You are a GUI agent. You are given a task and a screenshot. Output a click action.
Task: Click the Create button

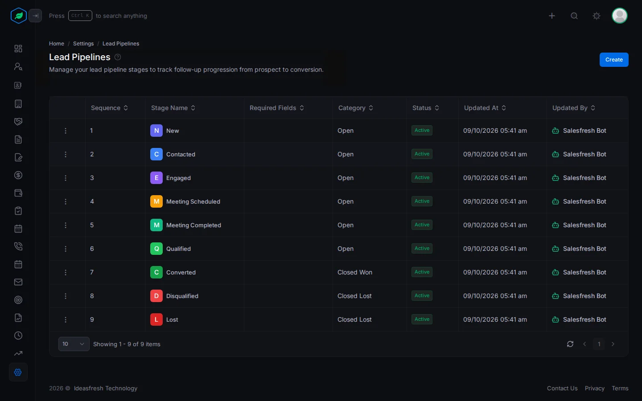coord(614,60)
